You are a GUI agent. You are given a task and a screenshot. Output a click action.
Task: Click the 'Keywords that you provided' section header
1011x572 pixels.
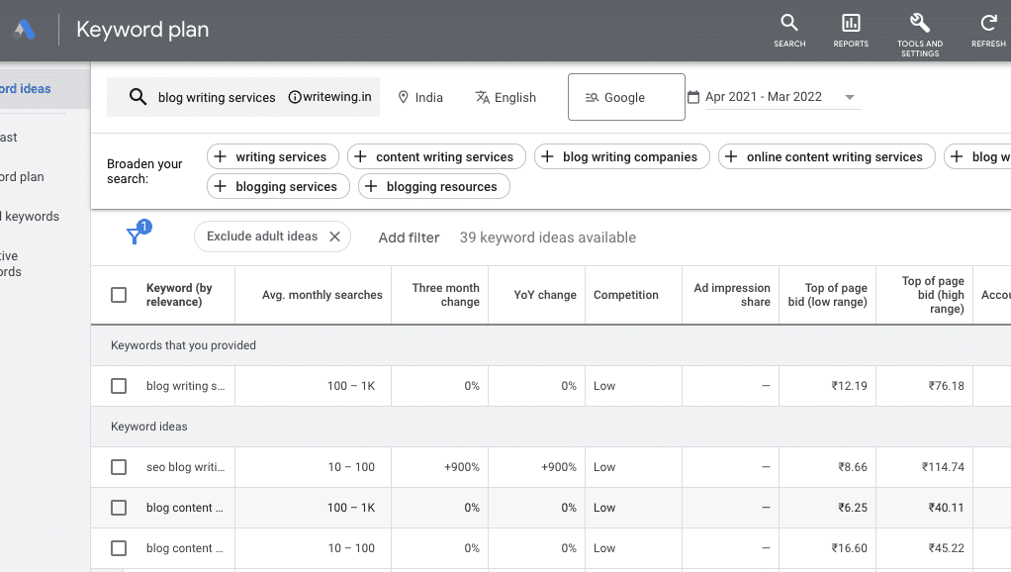point(183,345)
